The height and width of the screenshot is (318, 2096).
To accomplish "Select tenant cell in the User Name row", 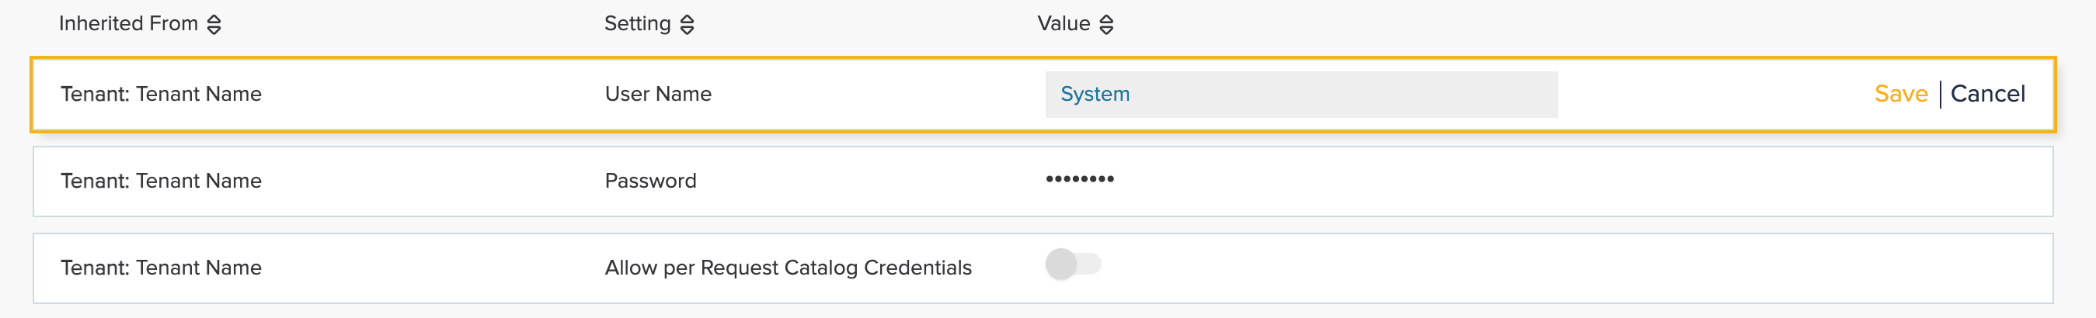I will tap(161, 95).
